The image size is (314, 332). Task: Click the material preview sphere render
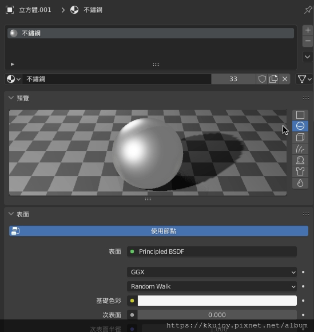point(148,153)
